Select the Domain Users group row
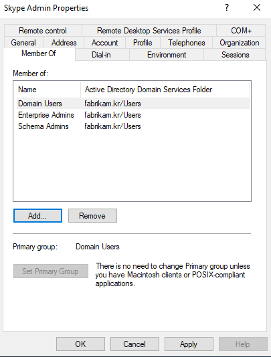271x357 pixels. click(133, 104)
